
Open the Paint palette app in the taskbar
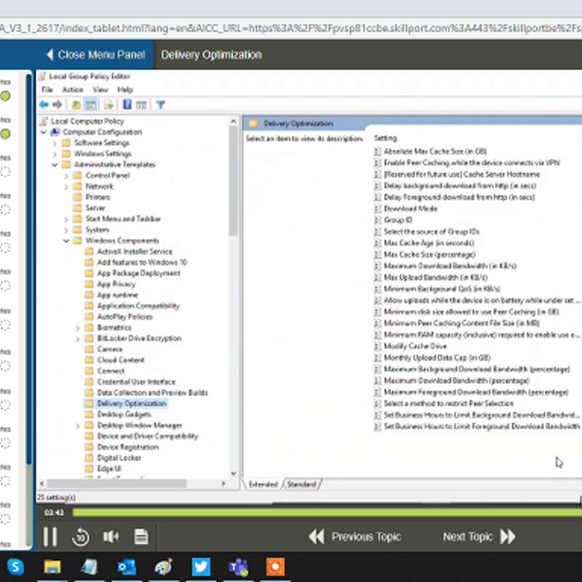pos(164,567)
